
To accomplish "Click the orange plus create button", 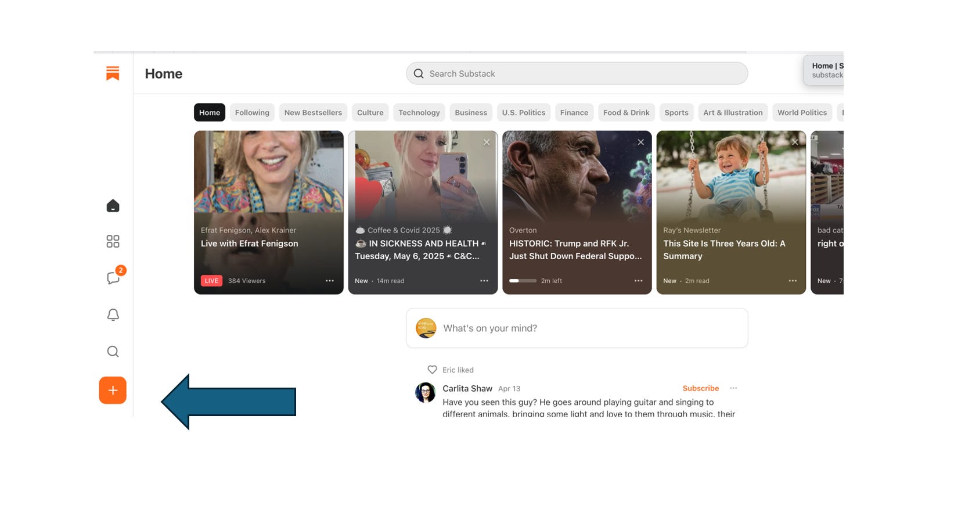I will (113, 391).
